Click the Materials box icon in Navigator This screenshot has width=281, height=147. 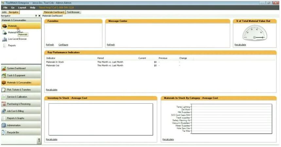(5, 26)
